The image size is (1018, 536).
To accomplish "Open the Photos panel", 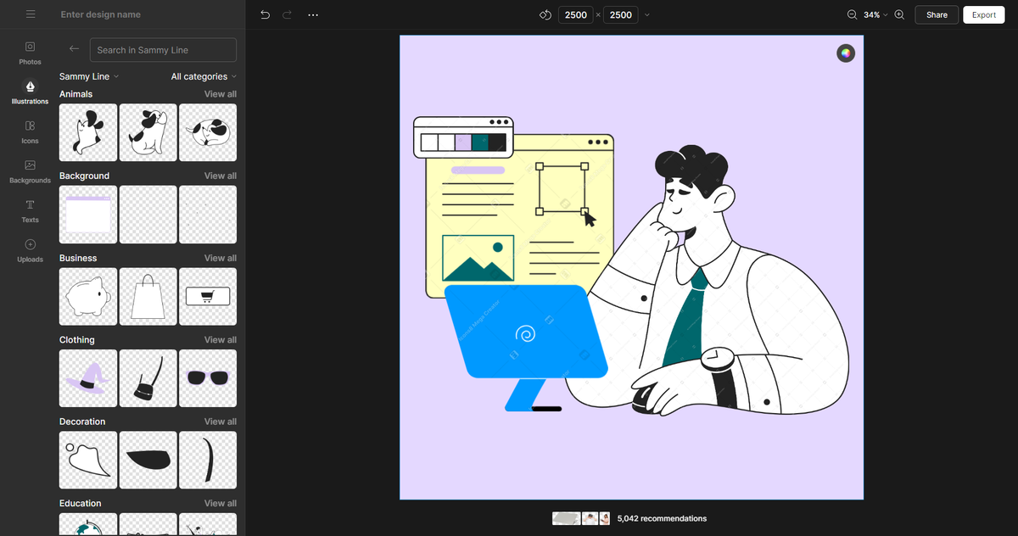I will pyautogui.click(x=30, y=53).
